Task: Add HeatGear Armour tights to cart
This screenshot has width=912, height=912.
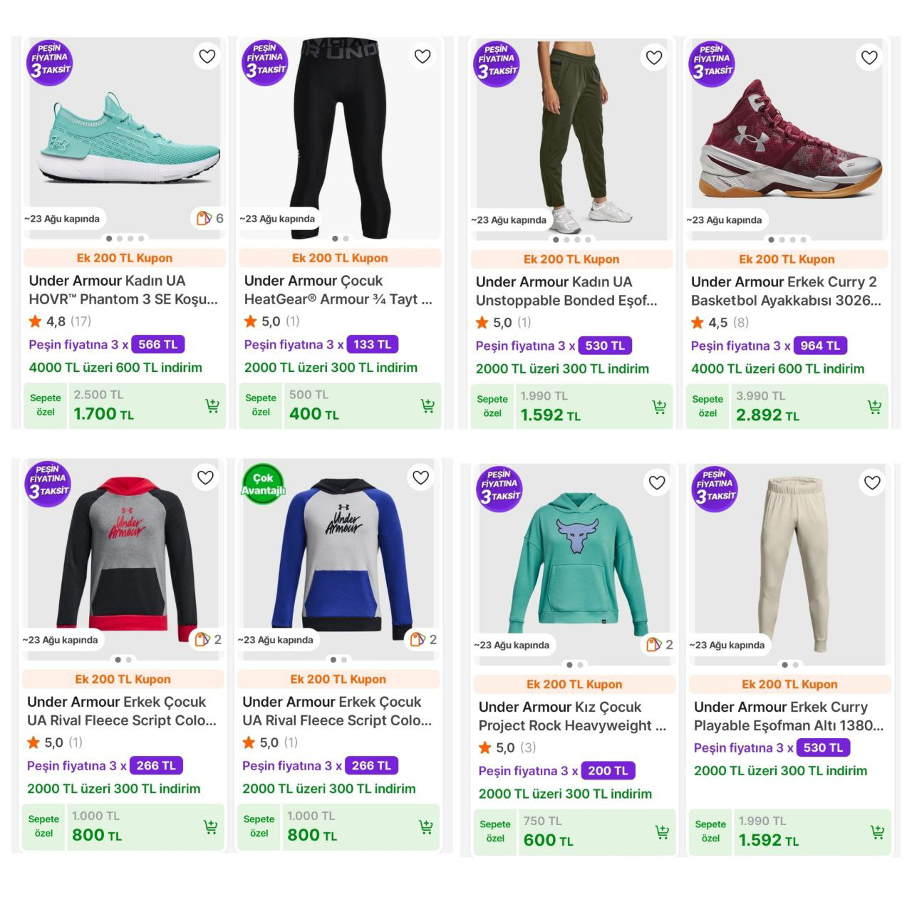Action: [x=427, y=406]
